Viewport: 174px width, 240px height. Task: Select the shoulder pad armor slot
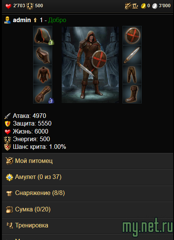click(43, 55)
